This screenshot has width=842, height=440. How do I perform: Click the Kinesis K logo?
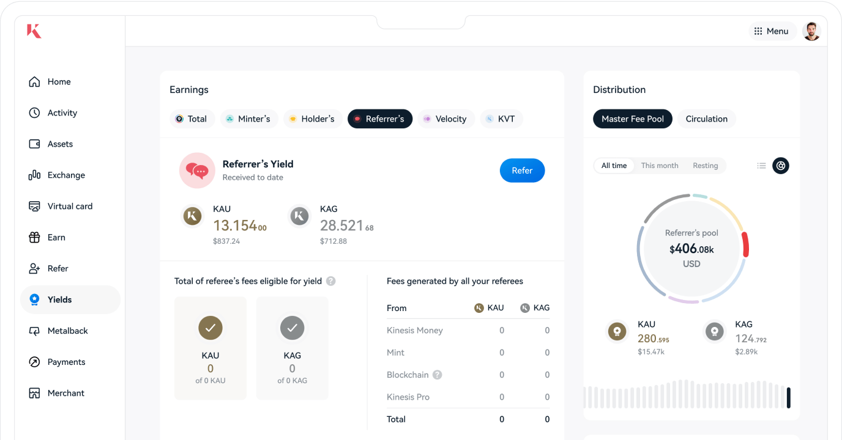34,31
